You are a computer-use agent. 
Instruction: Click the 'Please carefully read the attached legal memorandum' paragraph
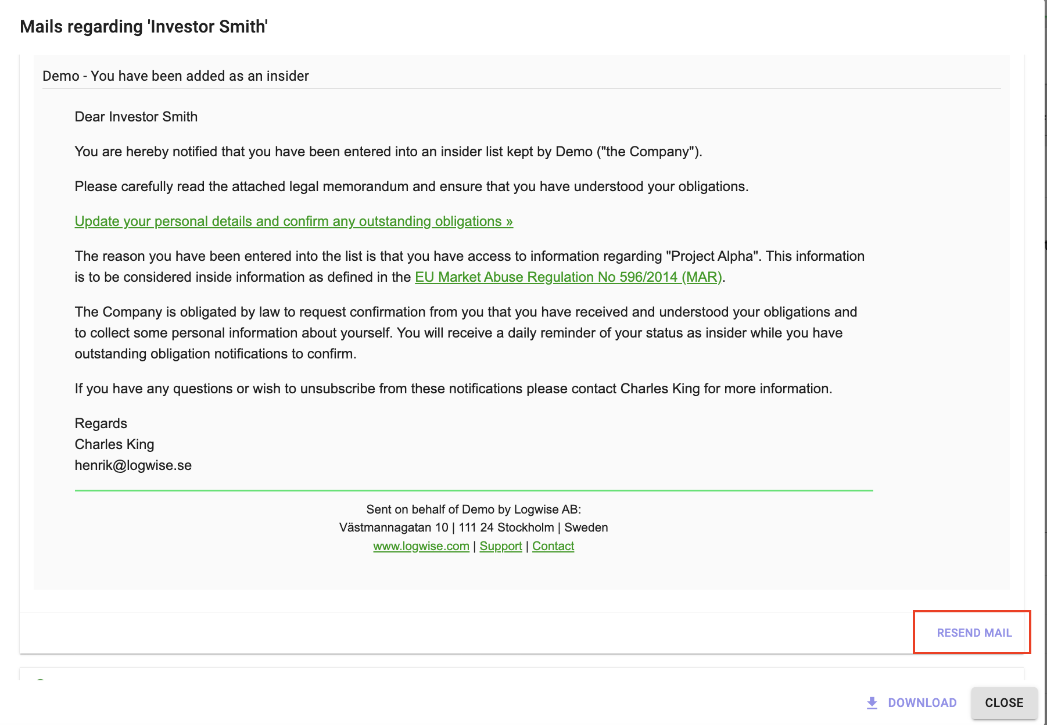(411, 186)
